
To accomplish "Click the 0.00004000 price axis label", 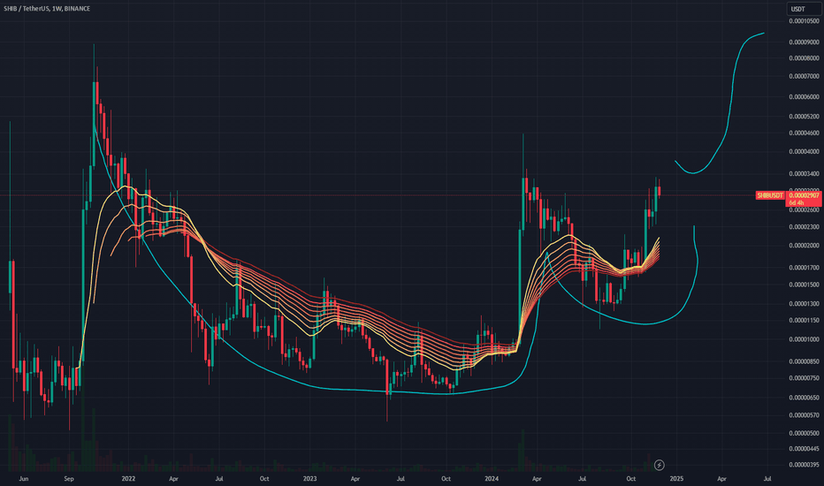I will pos(804,151).
